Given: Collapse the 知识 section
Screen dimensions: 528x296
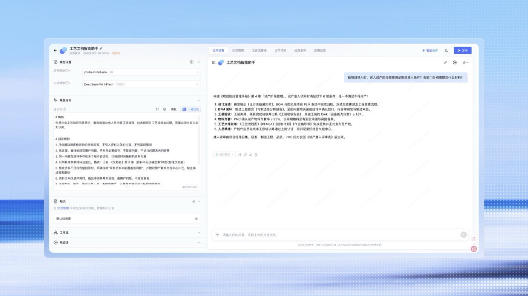Looking at the screenshot, I should 199,201.
